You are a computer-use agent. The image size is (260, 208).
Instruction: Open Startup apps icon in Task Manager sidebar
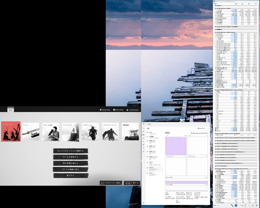pos(143,141)
